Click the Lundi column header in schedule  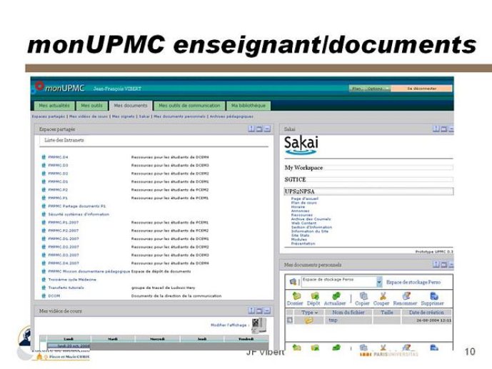tap(69, 339)
